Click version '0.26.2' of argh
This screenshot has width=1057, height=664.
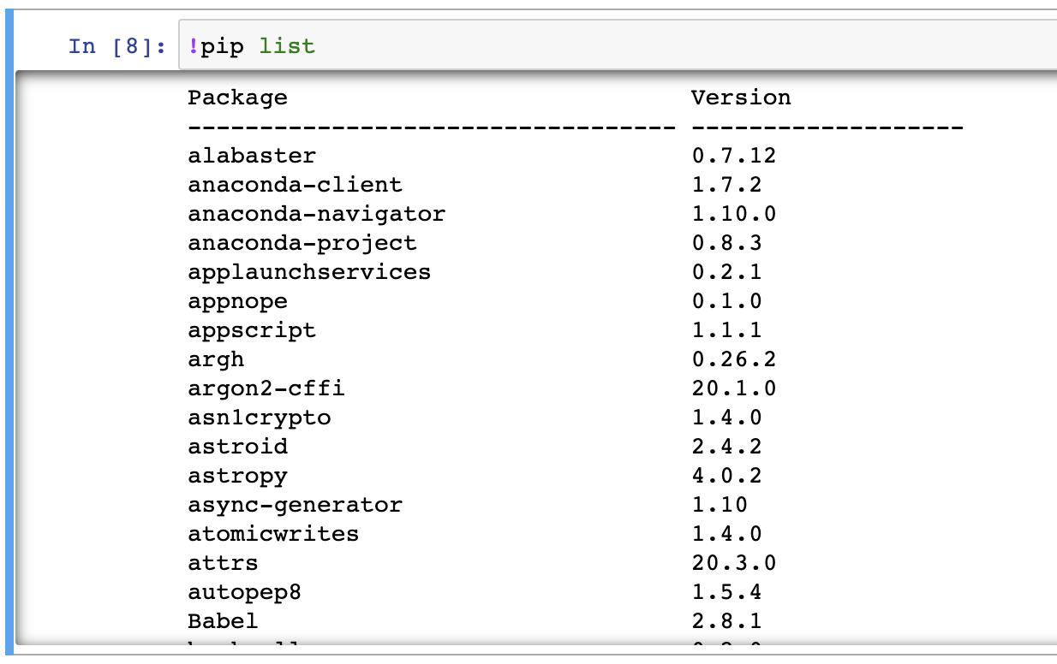tap(734, 359)
